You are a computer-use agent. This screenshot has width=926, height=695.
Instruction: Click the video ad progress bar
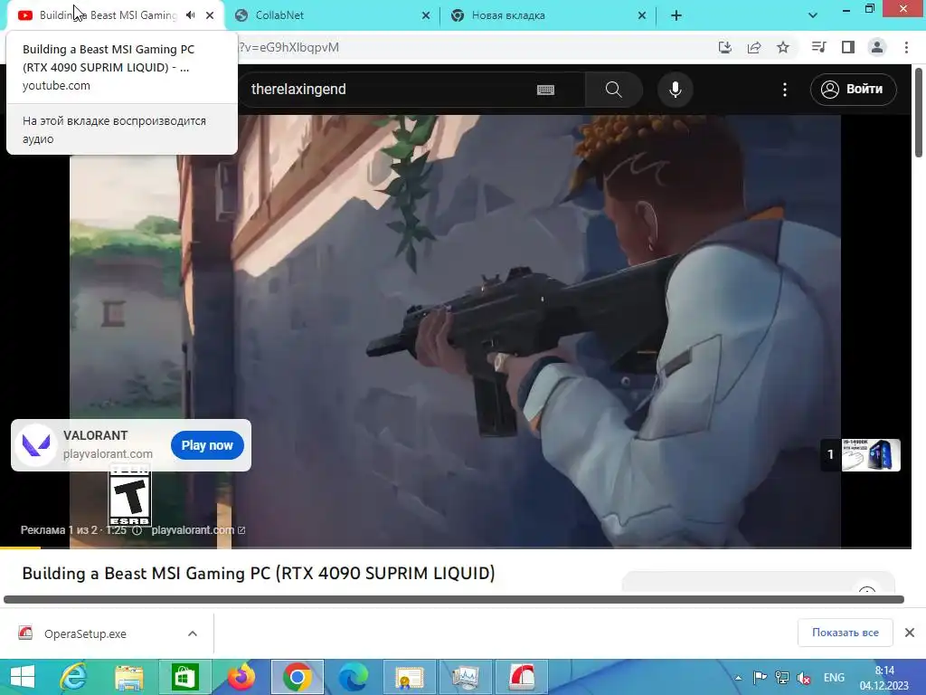[x=456, y=547]
